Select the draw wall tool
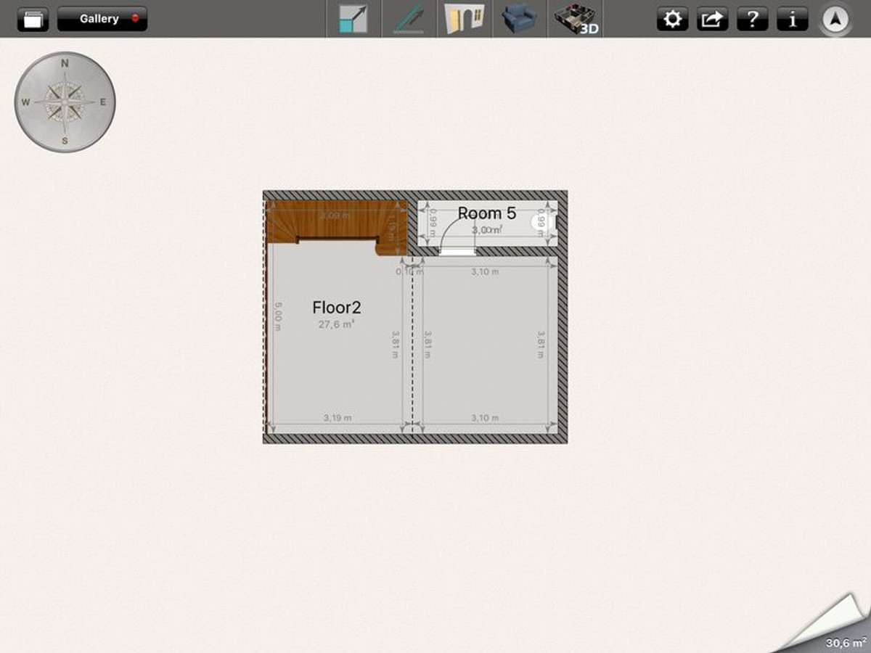 (409, 19)
